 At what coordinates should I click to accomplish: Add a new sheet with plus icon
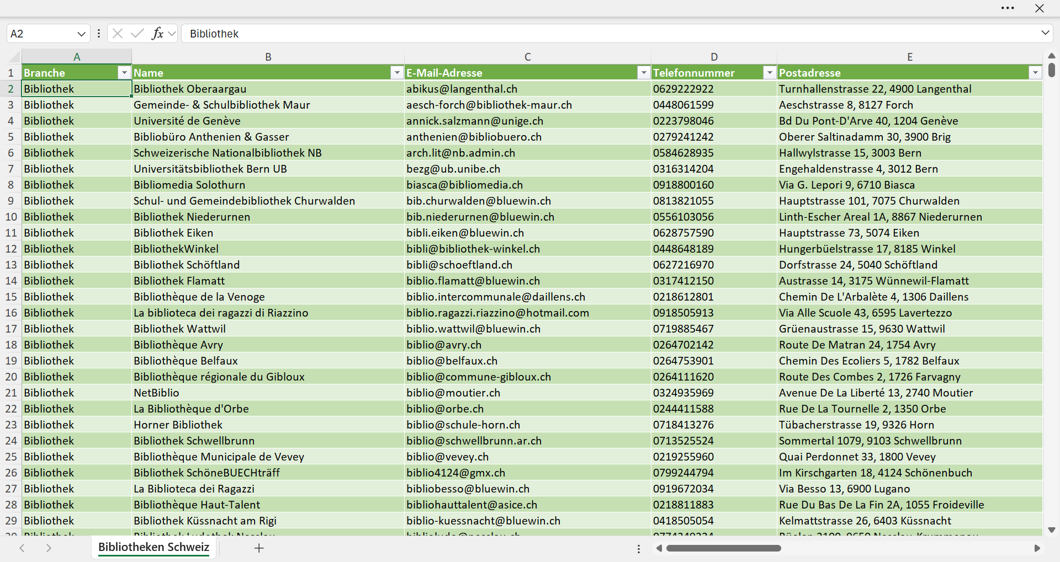[259, 548]
